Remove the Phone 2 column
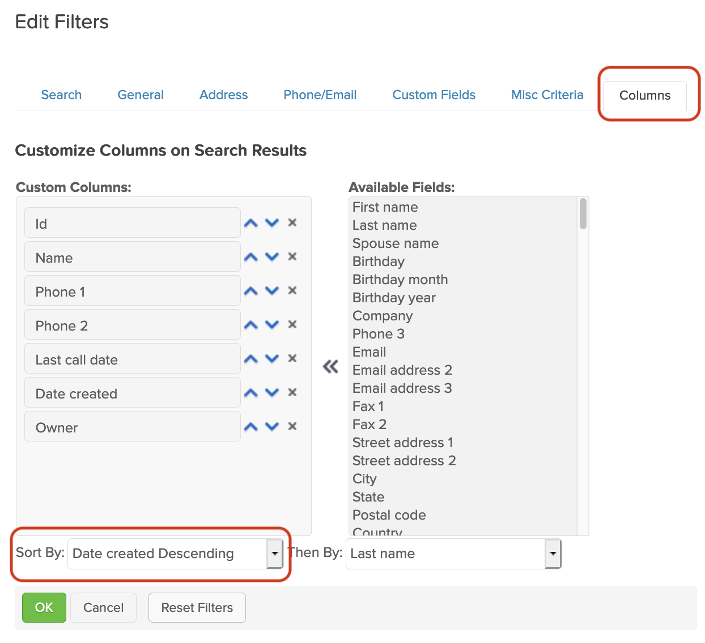Screen dimensions: 705x643 (x=292, y=324)
